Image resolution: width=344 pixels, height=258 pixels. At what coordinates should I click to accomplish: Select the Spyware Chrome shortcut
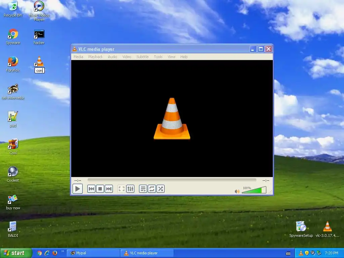tap(13, 37)
